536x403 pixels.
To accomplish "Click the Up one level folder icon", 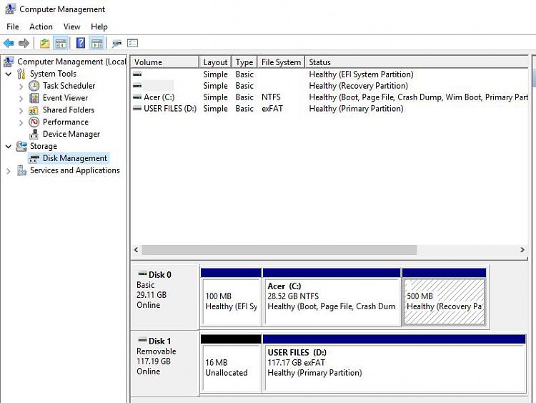I will pos(44,43).
